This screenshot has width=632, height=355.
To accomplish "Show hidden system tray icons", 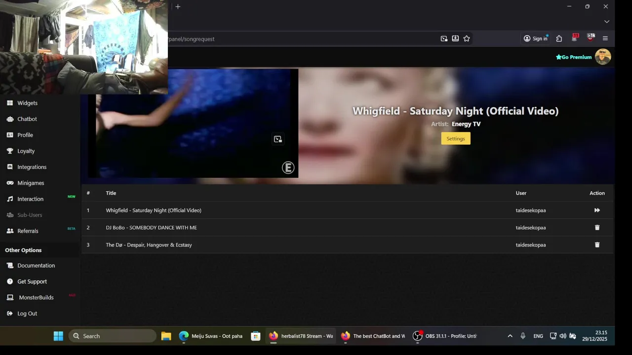I will click(510, 336).
